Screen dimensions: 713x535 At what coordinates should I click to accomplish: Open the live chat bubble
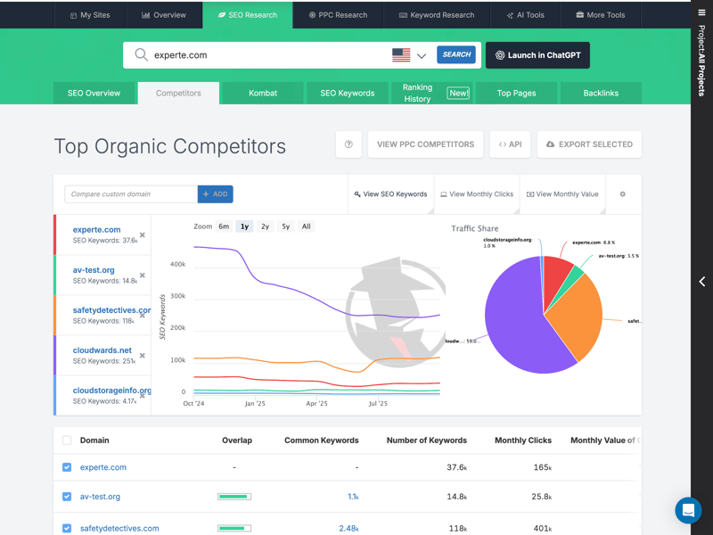click(x=688, y=510)
